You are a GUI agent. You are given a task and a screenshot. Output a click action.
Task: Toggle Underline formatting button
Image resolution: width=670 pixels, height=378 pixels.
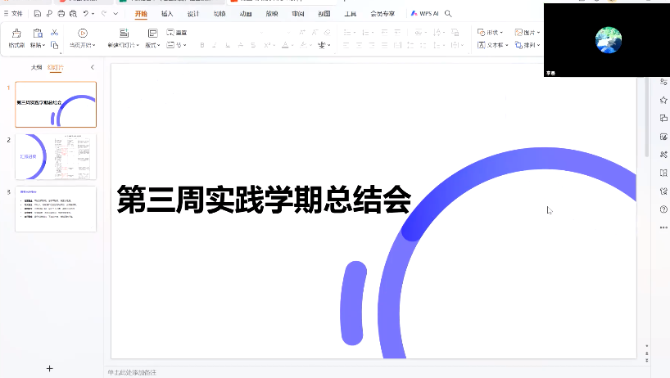pos(225,45)
